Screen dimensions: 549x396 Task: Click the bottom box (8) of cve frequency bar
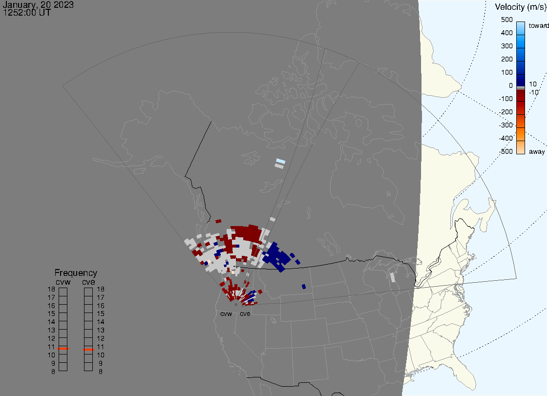88,367
